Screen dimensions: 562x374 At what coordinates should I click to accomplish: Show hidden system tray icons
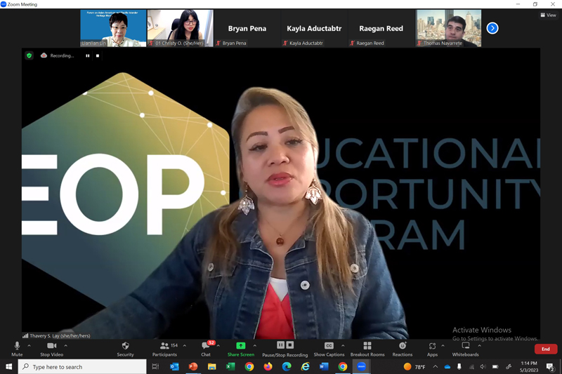click(x=435, y=366)
